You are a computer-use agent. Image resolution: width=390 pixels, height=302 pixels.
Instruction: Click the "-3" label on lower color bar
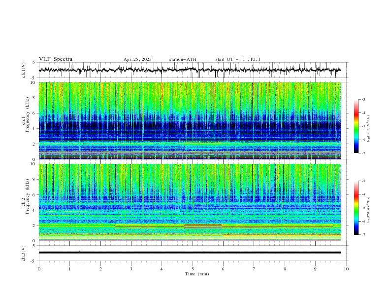(363, 181)
